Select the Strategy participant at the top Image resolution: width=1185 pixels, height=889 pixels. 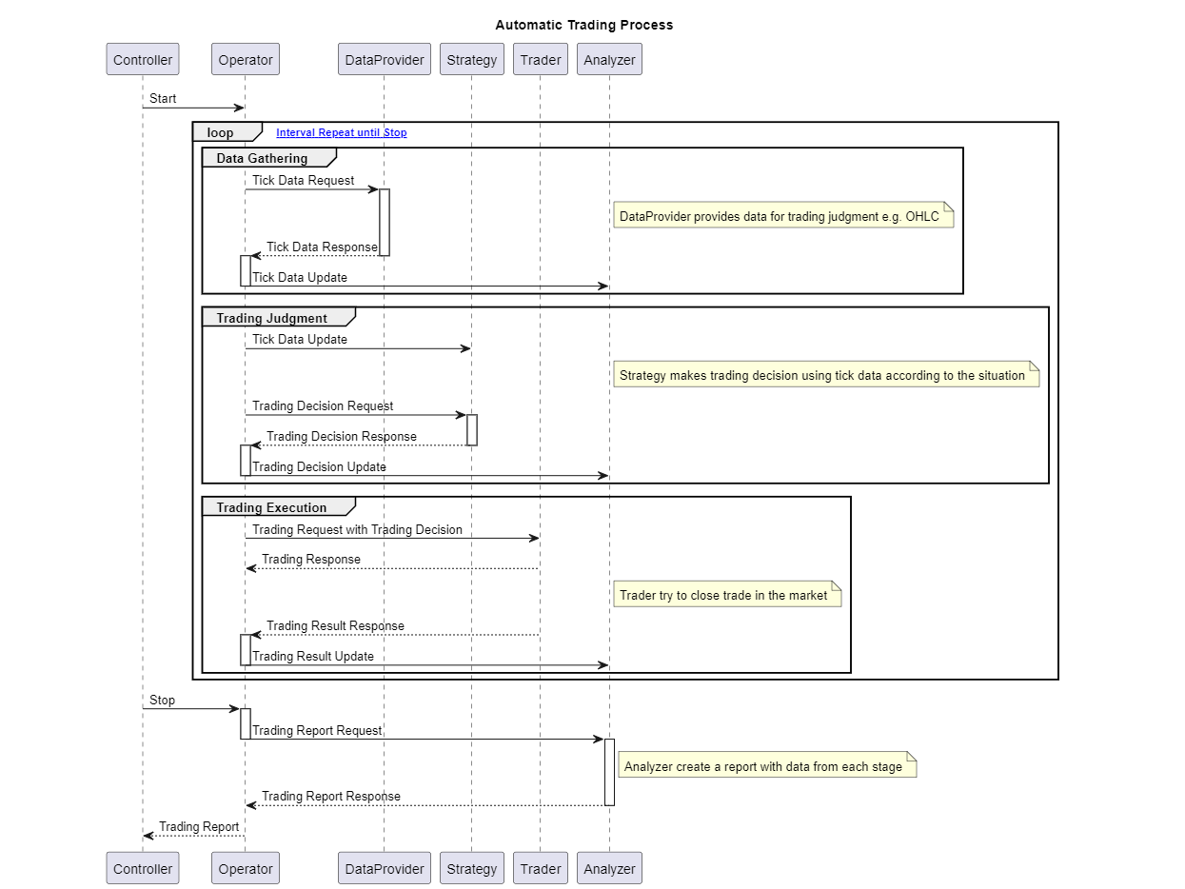pos(471,58)
